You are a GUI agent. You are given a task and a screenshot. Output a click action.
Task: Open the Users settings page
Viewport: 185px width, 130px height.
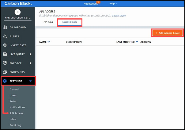coord(13,95)
